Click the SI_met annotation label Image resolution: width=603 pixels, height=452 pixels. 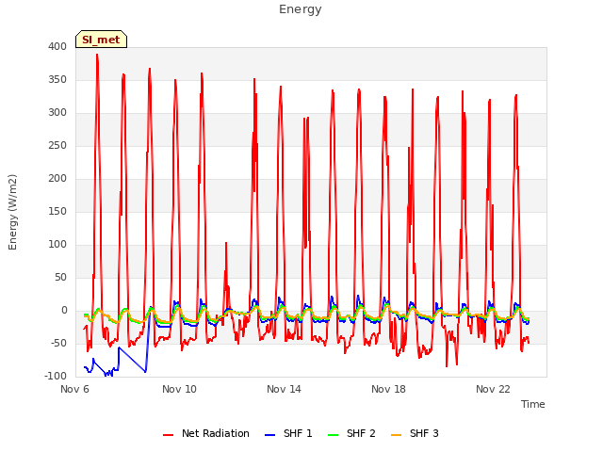pyautogui.click(x=101, y=40)
